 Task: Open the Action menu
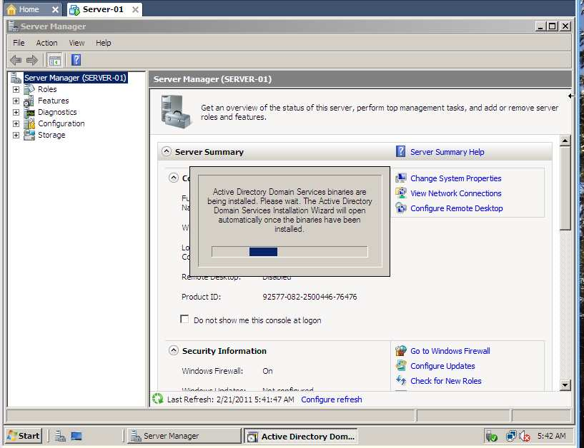click(x=46, y=43)
